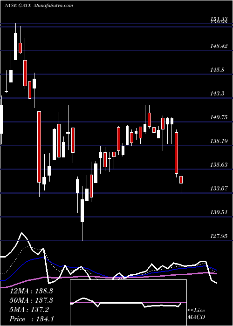This screenshot has width=233, height=326.
Task: Click the <<Live MACD label
Action: pyautogui.click(x=196, y=314)
